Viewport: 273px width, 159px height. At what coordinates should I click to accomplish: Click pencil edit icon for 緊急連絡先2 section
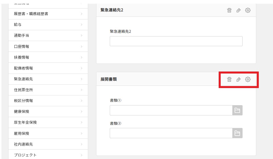[238, 10]
